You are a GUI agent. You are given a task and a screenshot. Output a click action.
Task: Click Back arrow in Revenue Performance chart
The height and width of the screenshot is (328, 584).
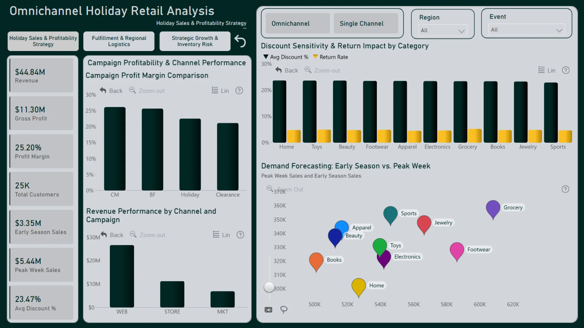104,234
